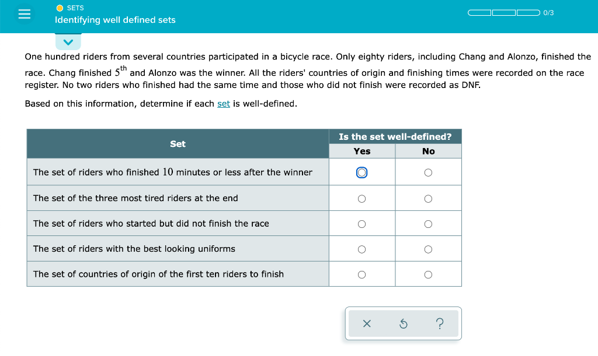Click the yellow status dot beside SETS
The height and width of the screenshot is (356, 598).
click(x=58, y=8)
